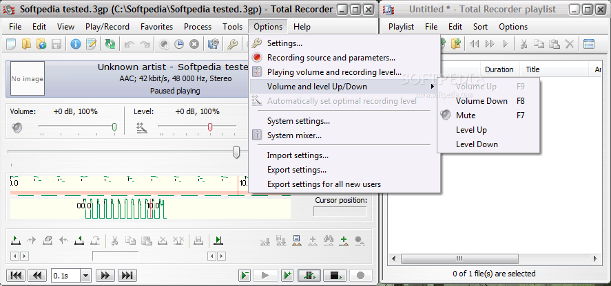Click the red Level slider handle

[210, 127]
